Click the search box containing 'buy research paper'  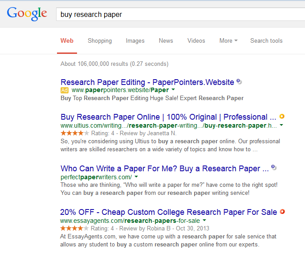(x=180, y=14)
